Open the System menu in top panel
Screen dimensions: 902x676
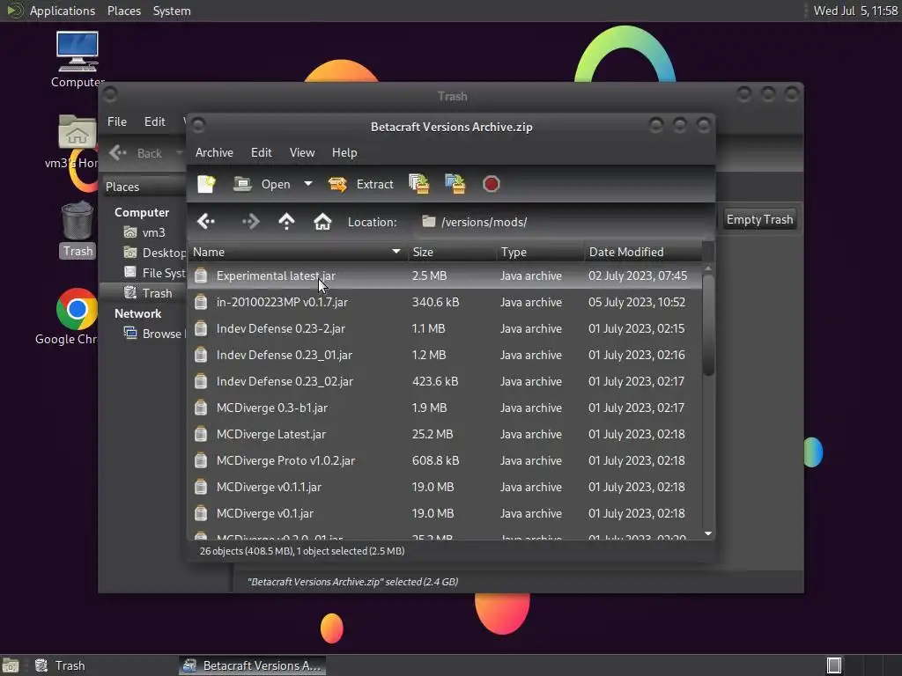[x=172, y=11]
